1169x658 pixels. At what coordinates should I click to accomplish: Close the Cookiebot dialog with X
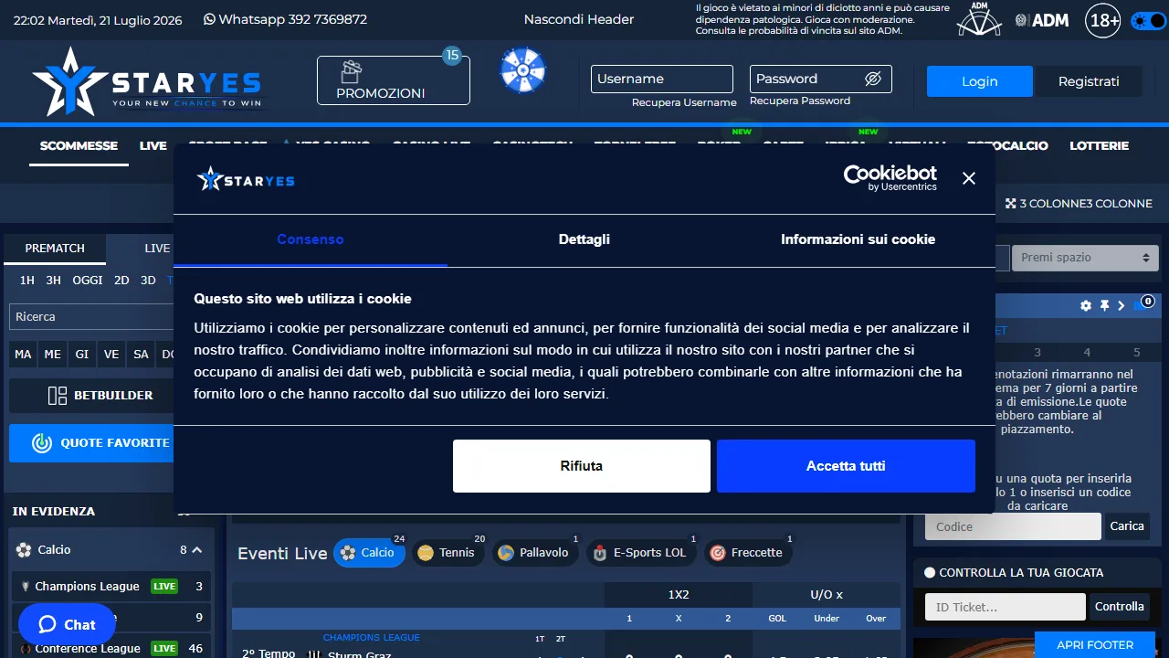[969, 178]
